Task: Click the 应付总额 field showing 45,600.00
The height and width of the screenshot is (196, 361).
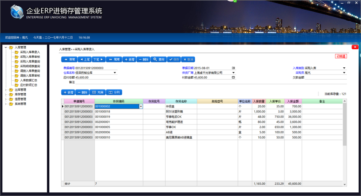Action: click(x=96, y=77)
